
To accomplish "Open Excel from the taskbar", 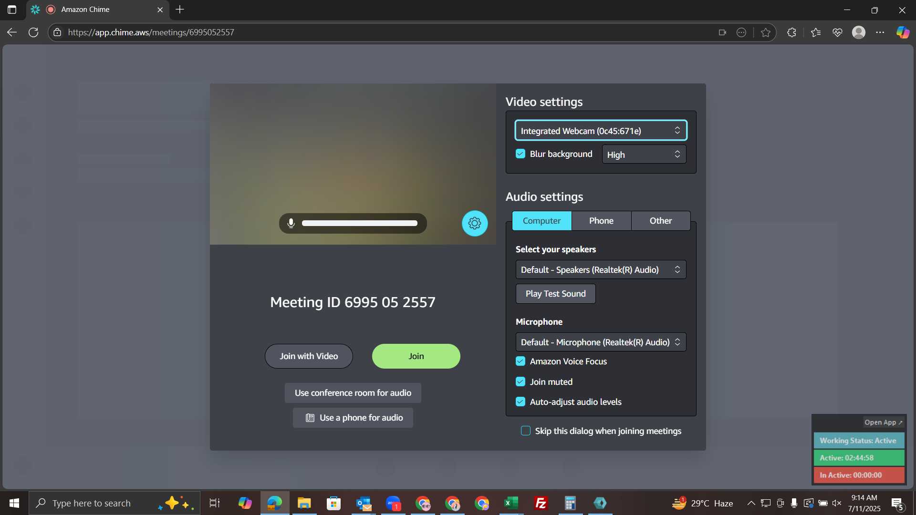I will pyautogui.click(x=511, y=503).
